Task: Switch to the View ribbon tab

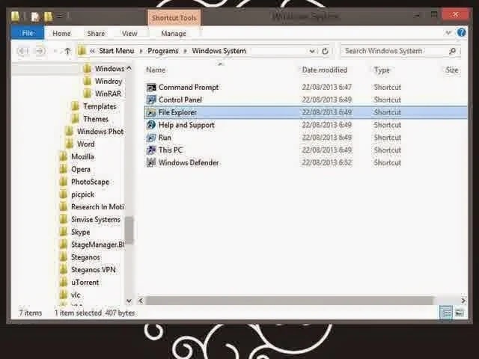Action: (x=129, y=33)
